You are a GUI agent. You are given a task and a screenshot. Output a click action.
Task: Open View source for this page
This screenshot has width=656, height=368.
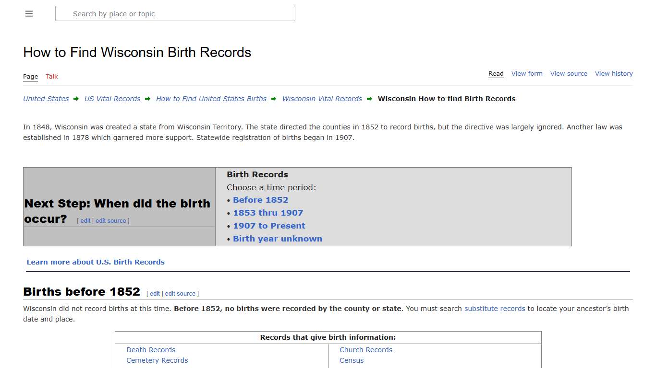tap(569, 73)
